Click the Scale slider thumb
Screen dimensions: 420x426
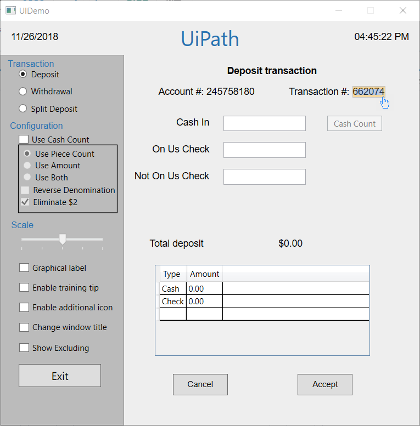click(x=62, y=239)
